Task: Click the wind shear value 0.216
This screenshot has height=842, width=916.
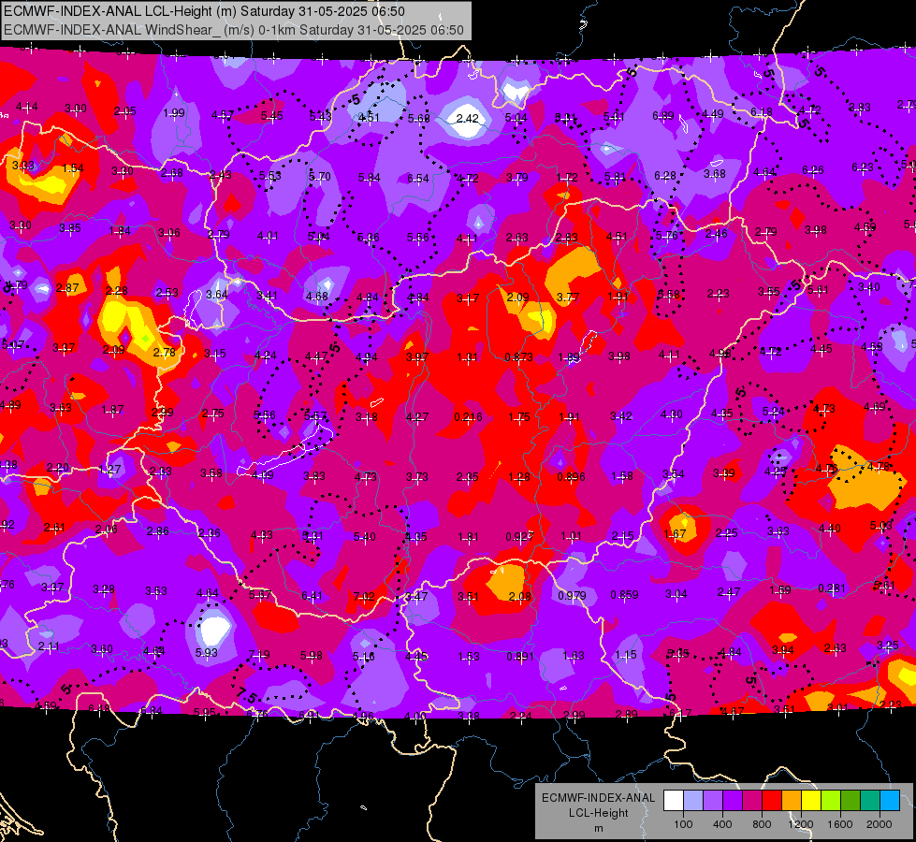Action: 468,416
